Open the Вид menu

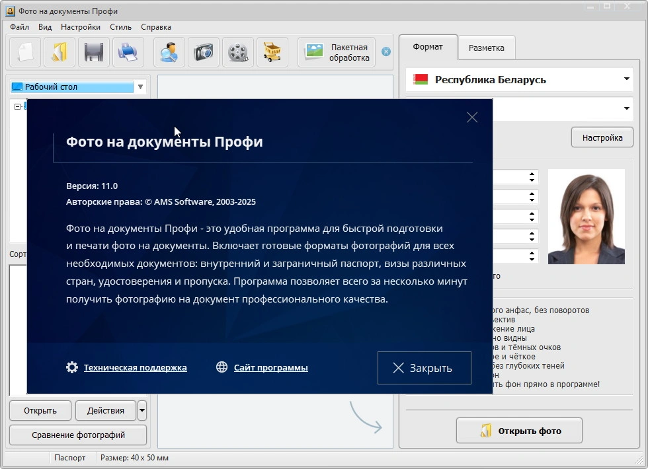coord(45,27)
